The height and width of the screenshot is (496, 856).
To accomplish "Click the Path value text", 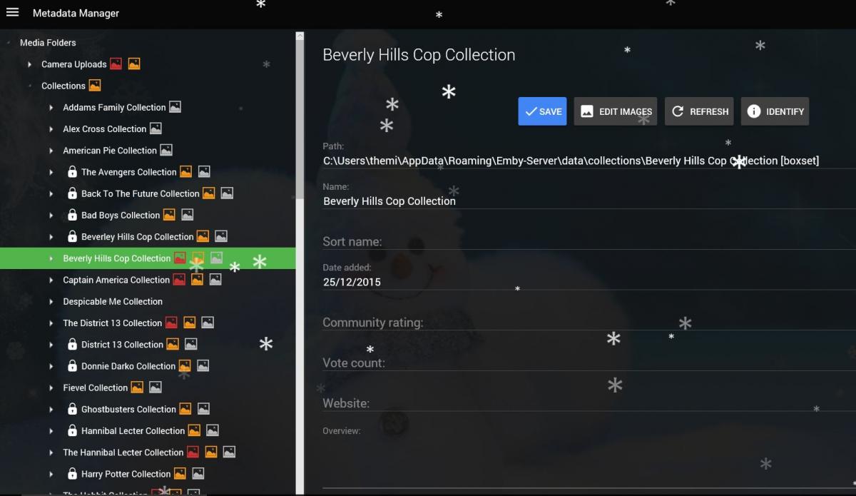I will click(571, 161).
